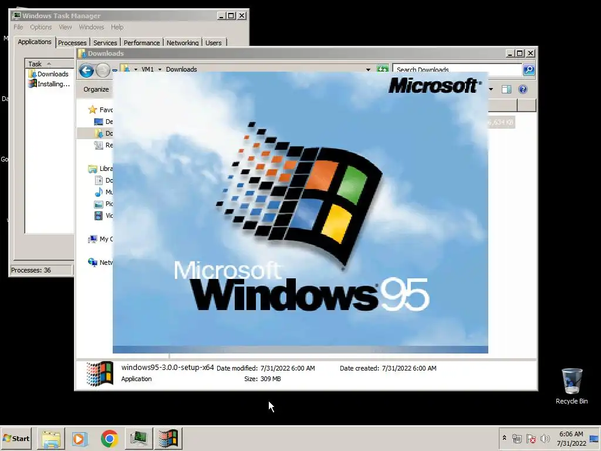This screenshot has height=451, width=601.
Task: Click the Forward arrow in Downloads window
Action: pos(103,70)
